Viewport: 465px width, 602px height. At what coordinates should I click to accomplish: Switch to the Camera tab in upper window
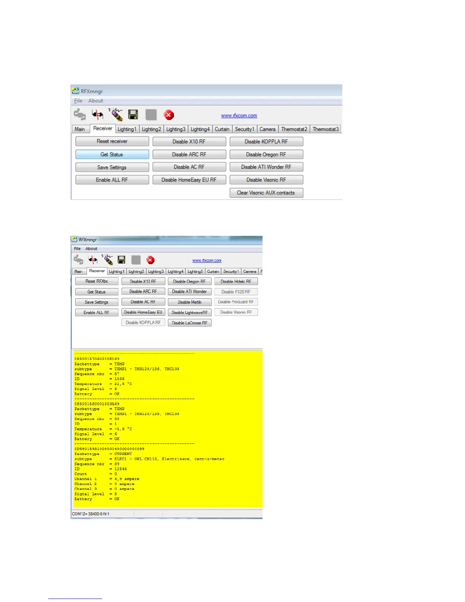tap(267, 129)
